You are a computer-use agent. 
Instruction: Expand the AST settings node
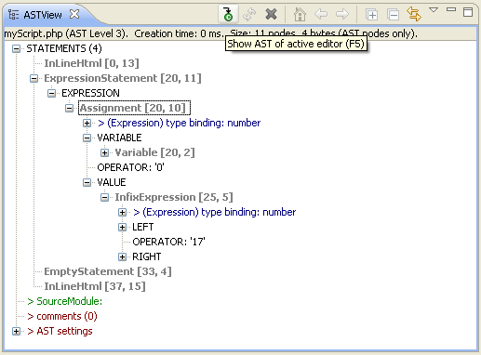click(16, 331)
